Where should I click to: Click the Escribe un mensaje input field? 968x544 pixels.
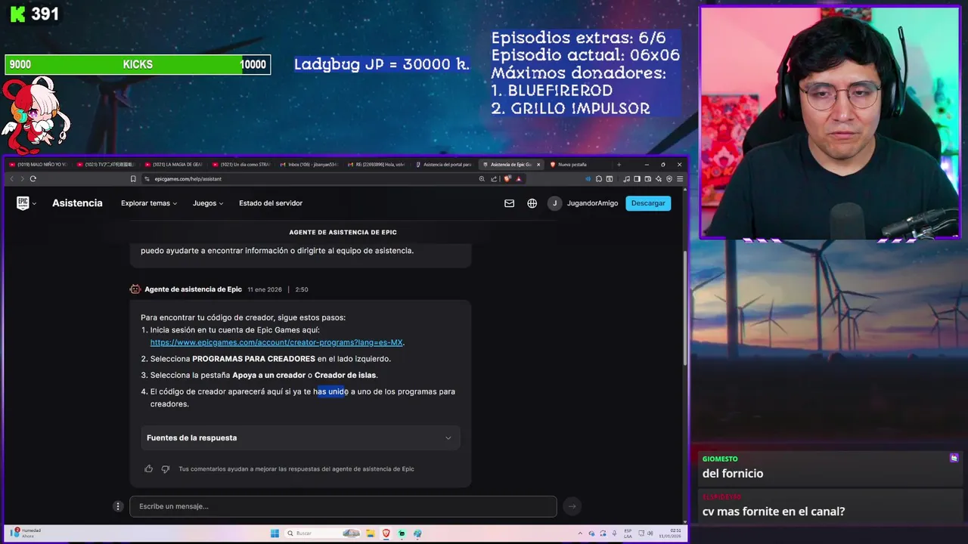click(x=343, y=506)
